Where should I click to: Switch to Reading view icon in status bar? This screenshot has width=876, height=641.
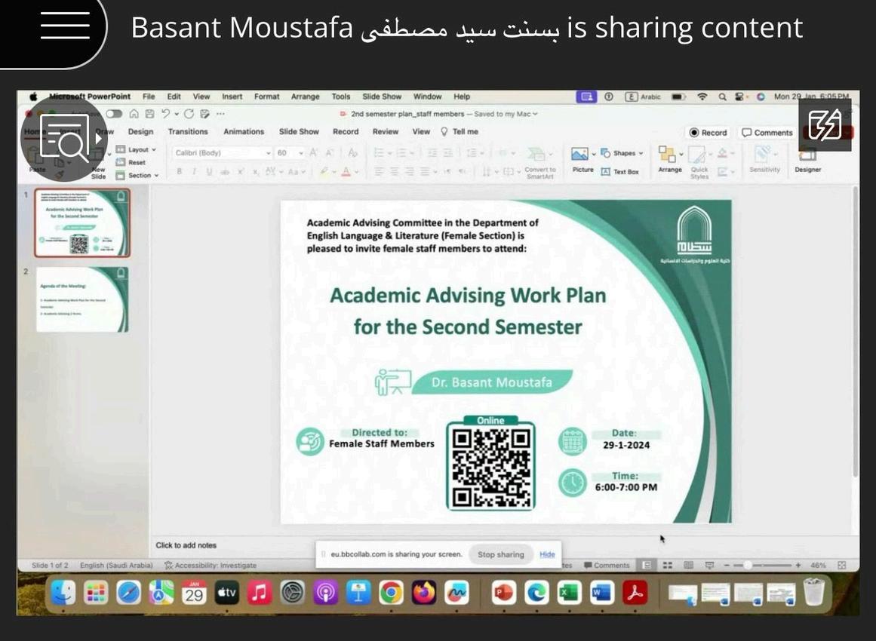tap(689, 565)
